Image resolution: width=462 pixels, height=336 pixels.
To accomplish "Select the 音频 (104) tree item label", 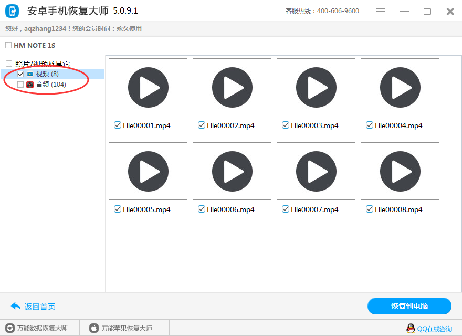I will 51,85.
